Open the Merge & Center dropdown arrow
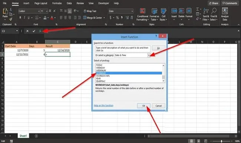 tap(104, 18)
